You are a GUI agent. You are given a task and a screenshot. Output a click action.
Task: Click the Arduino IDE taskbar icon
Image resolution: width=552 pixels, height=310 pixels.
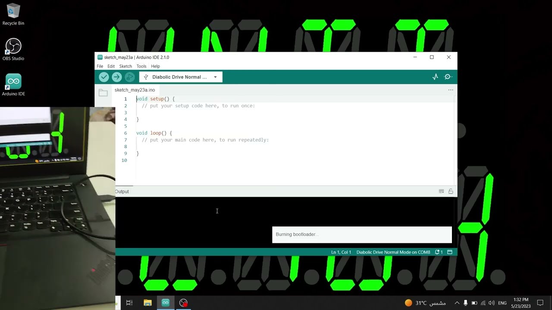coord(166,303)
